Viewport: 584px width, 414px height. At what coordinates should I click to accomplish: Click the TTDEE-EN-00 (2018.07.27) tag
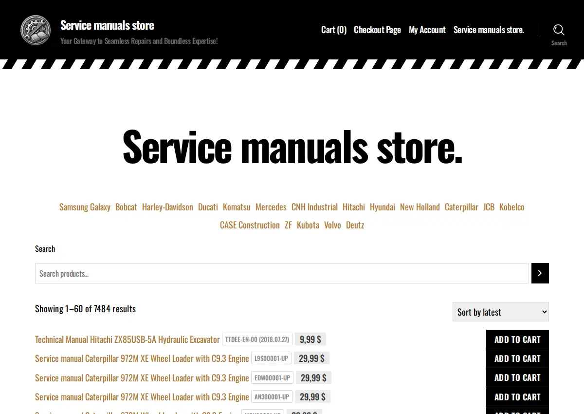pos(257,339)
